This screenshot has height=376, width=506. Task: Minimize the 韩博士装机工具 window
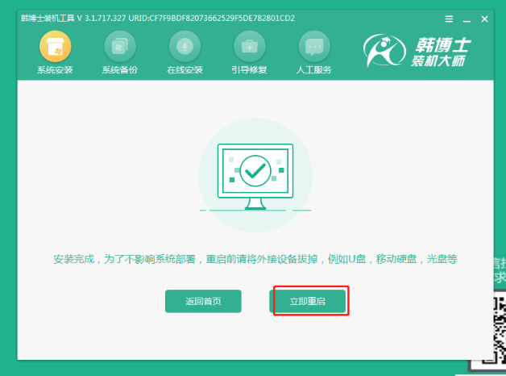tap(467, 19)
